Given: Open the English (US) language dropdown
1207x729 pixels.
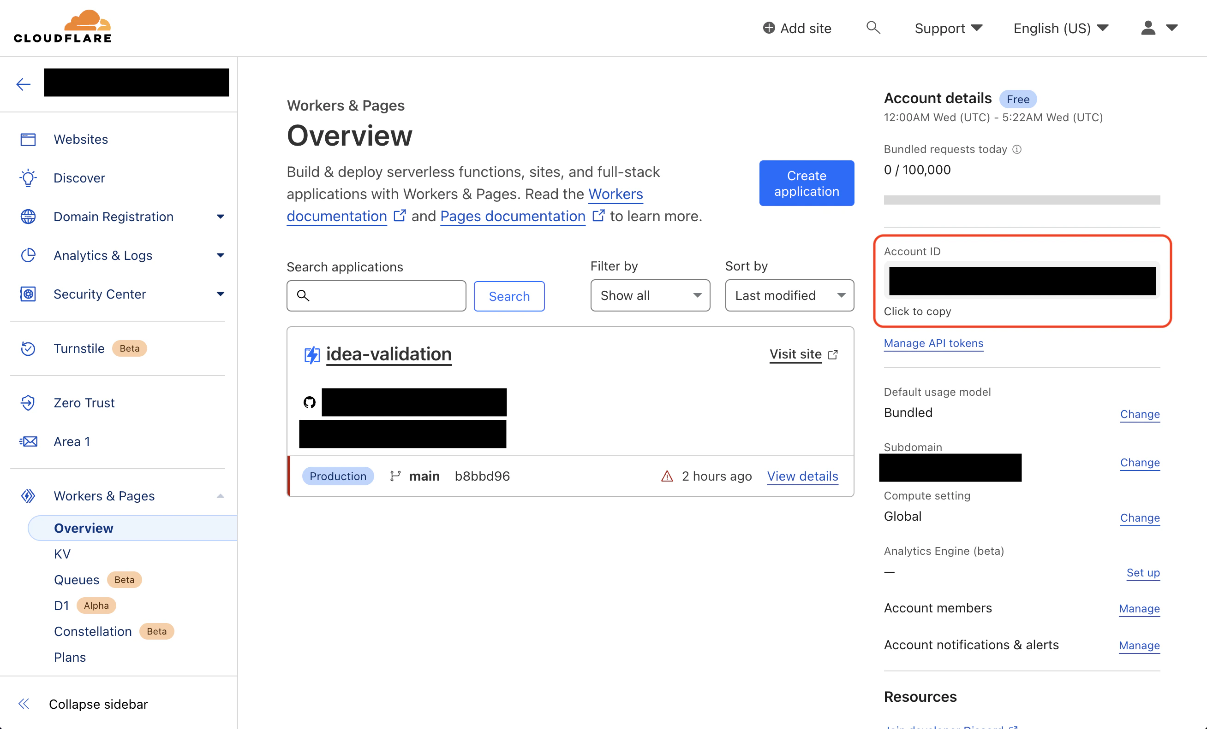Looking at the screenshot, I should pos(1061,28).
